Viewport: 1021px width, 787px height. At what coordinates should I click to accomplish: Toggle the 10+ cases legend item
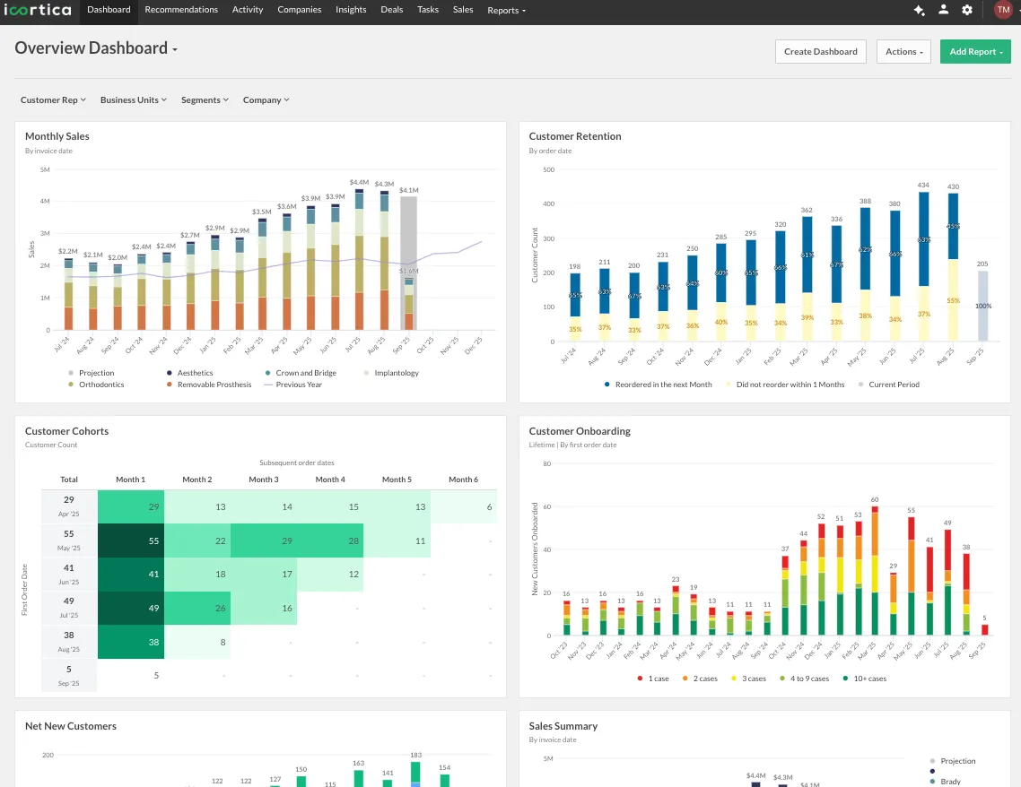click(865, 679)
